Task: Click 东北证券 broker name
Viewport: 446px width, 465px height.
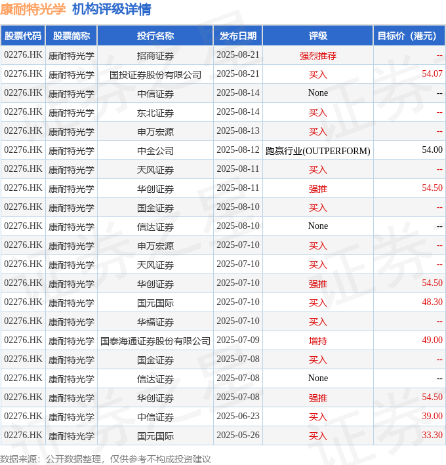Action: [155, 112]
